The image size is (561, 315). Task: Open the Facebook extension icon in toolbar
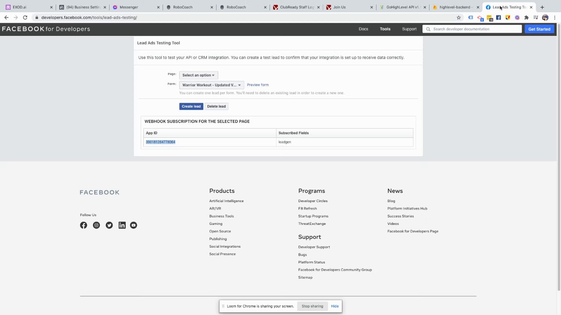tap(498, 17)
